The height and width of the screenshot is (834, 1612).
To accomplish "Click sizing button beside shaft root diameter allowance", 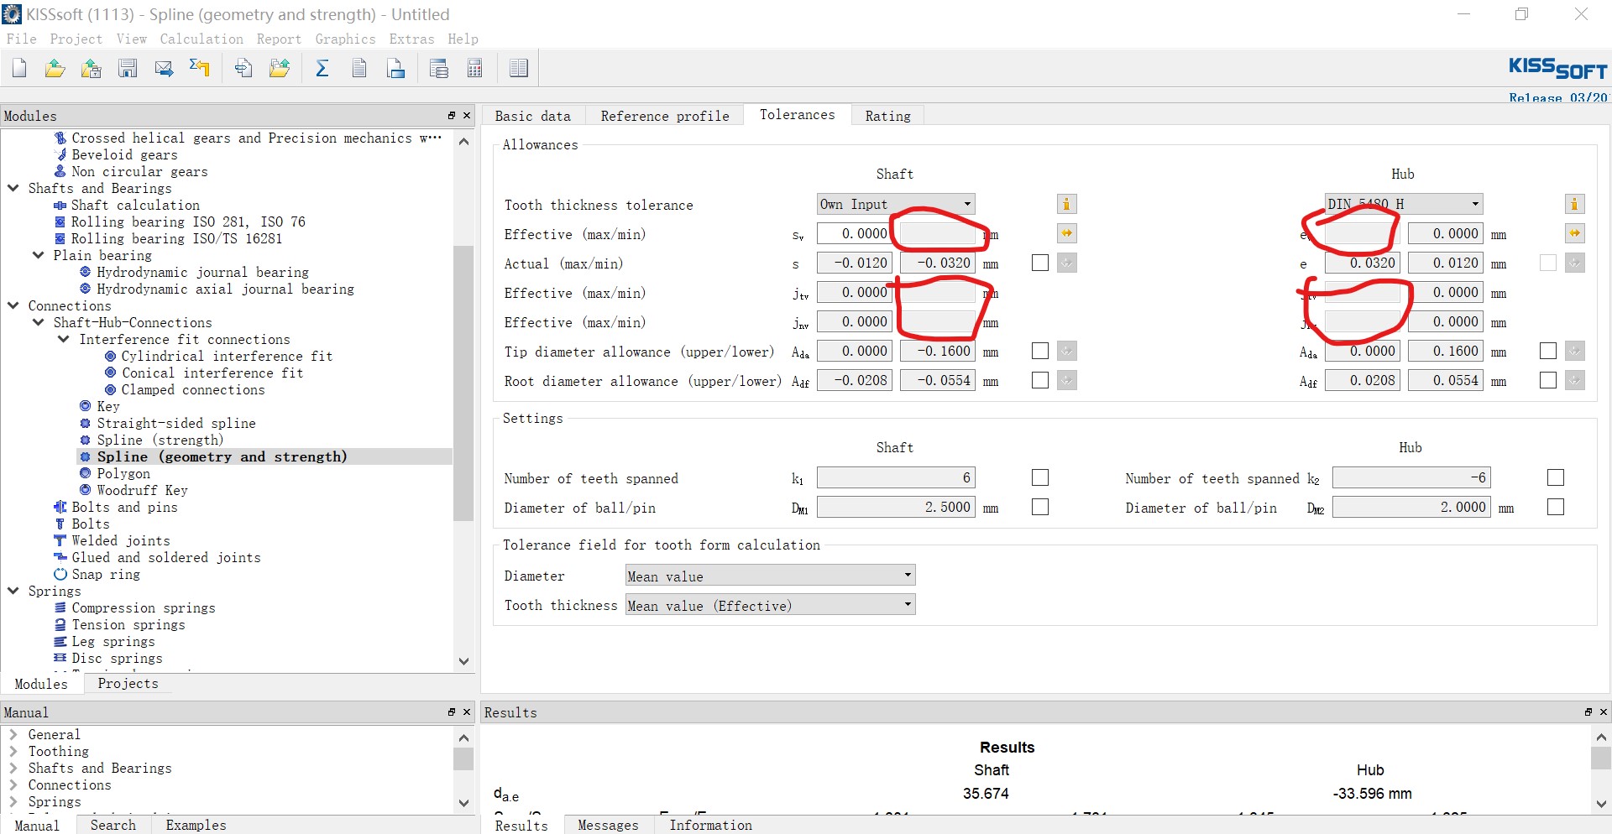I will (x=1066, y=380).
